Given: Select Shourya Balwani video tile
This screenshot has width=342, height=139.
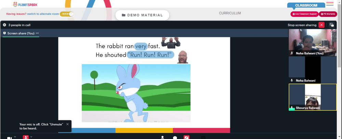Looking at the screenshot, I should (x=313, y=97).
